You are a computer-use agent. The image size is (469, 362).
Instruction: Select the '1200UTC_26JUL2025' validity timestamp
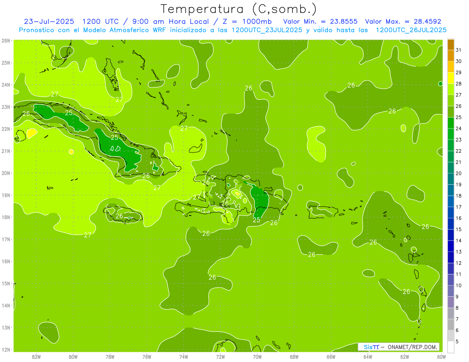(411, 30)
